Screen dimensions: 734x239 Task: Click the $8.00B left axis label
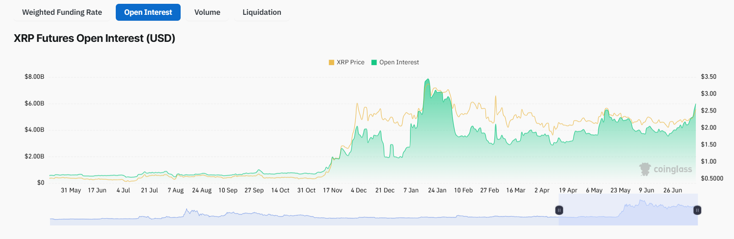coord(34,77)
